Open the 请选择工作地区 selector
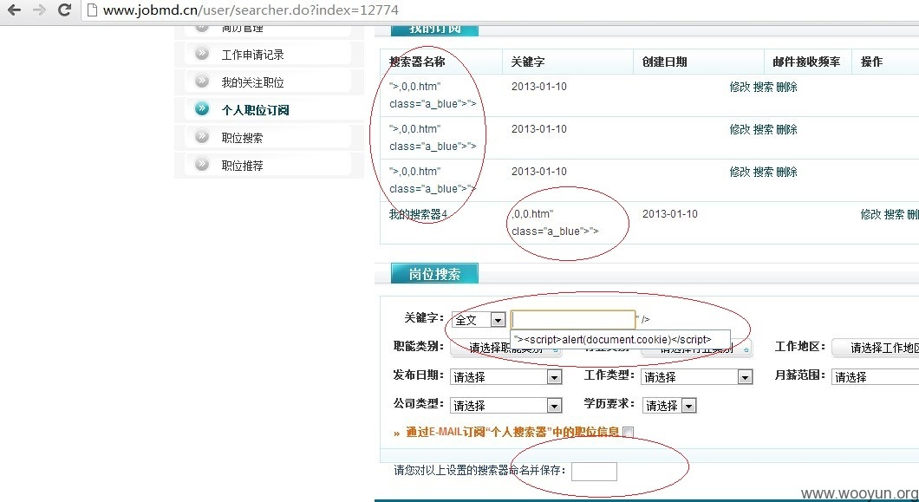The image size is (919, 502). (x=877, y=348)
